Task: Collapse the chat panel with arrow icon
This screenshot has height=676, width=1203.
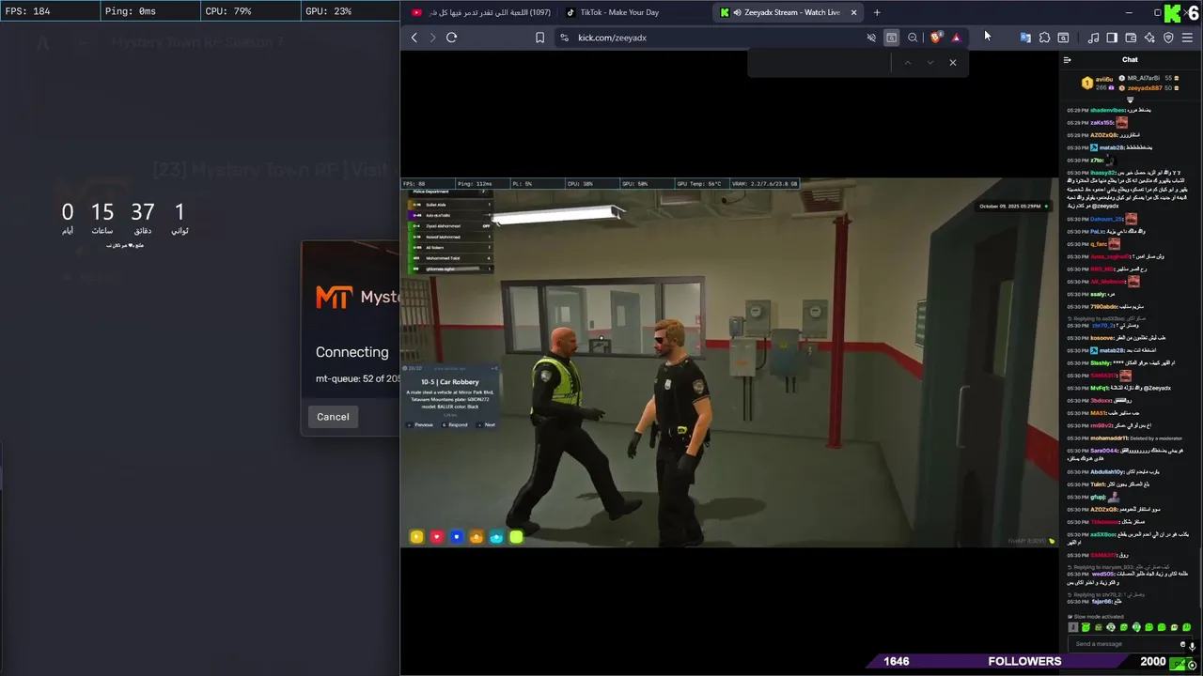Action: (1067, 60)
